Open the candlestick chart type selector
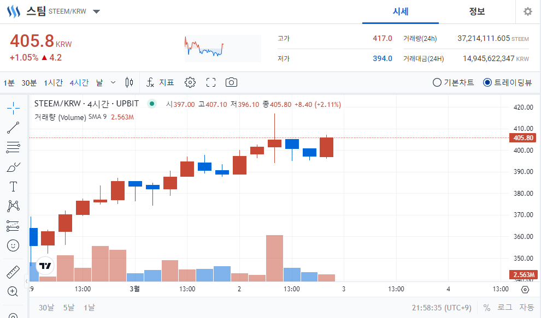541x318 pixels. click(129, 83)
